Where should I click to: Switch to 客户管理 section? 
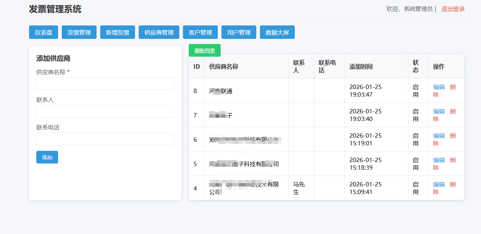click(x=200, y=32)
